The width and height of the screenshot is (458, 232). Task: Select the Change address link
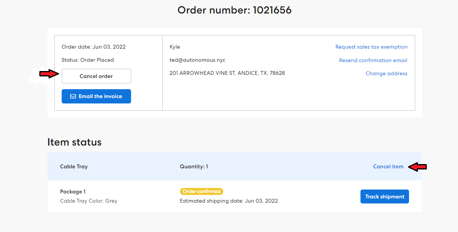(x=386, y=73)
